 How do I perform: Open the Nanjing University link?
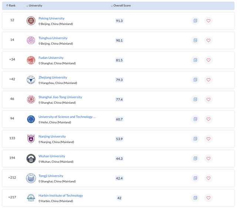click(52, 136)
